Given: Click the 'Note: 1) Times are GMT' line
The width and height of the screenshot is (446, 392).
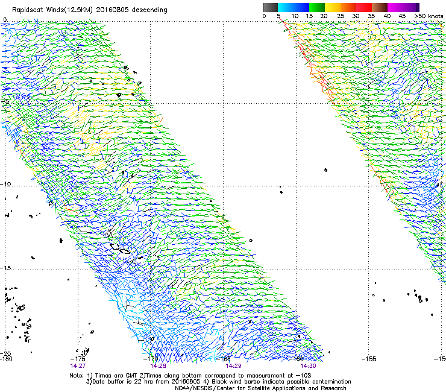Looking at the screenshot, I should pos(190,376).
